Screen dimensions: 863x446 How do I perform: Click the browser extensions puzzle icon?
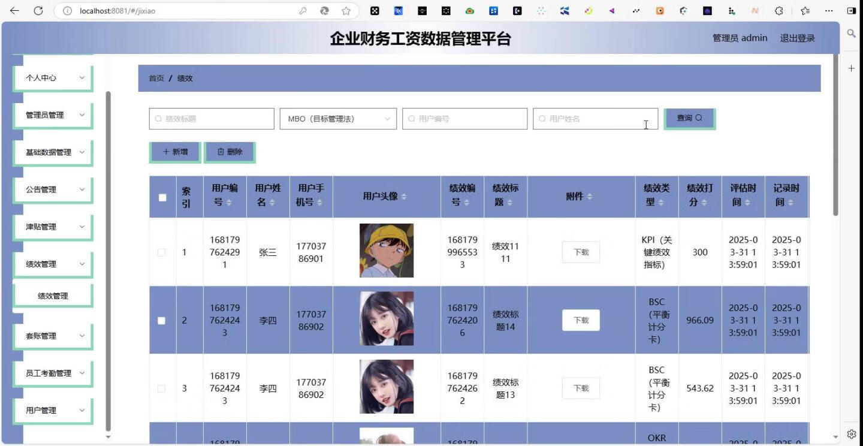(779, 11)
